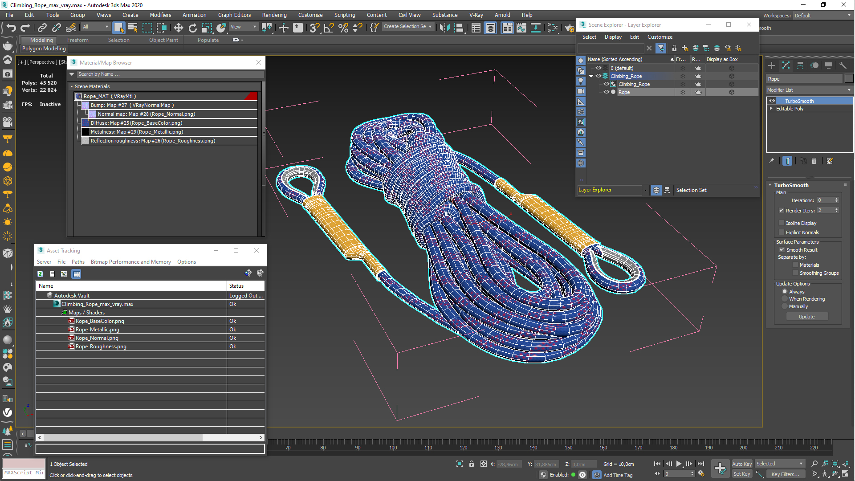Toggle visibility of Rope object
This screenshot has height=481, width=855.
[x=606, y=92]
